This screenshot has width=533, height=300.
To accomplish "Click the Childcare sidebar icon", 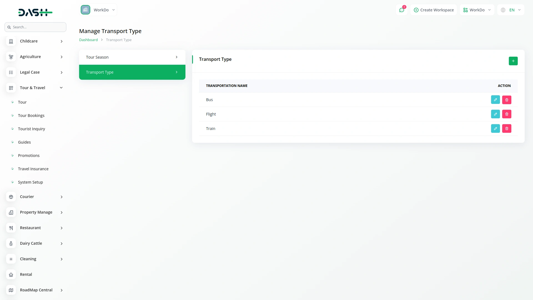I will tap(11, 41).
